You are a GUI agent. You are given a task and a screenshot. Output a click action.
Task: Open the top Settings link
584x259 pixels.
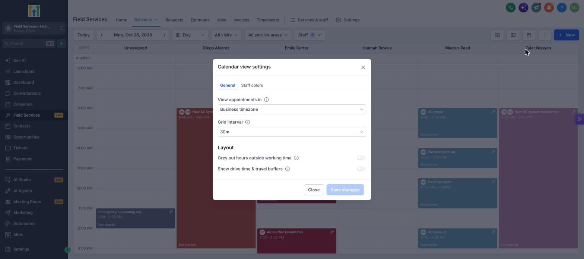coord(347,20)
